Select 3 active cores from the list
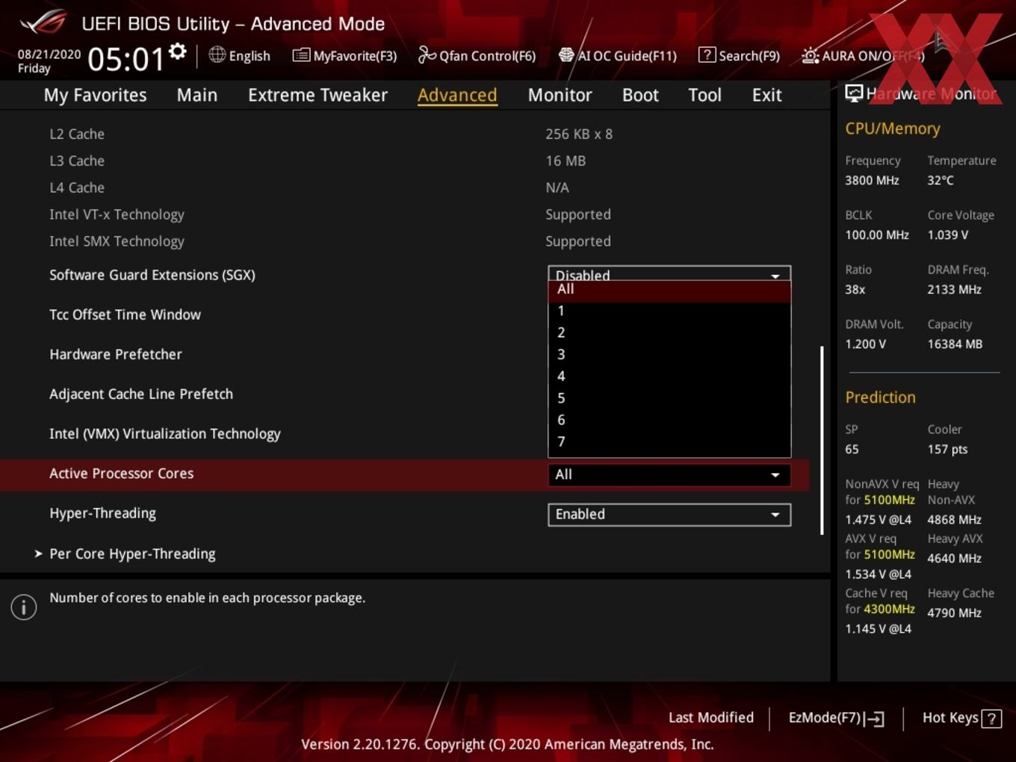The image size is (1016, 762). click(669, 355)
